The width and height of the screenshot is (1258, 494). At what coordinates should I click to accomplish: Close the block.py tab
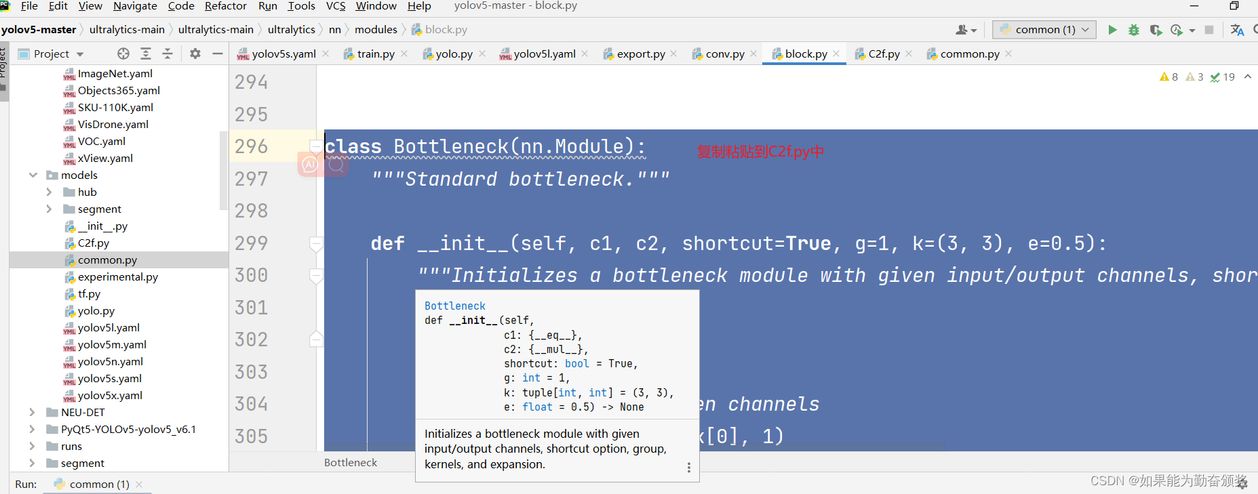coord(836,54)
